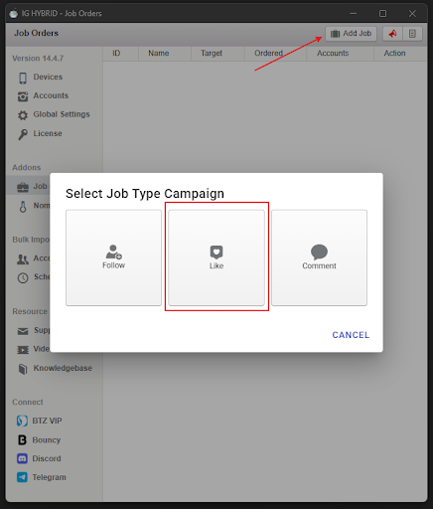Open Accounts in the sidebar

click(x=51, y=95)
